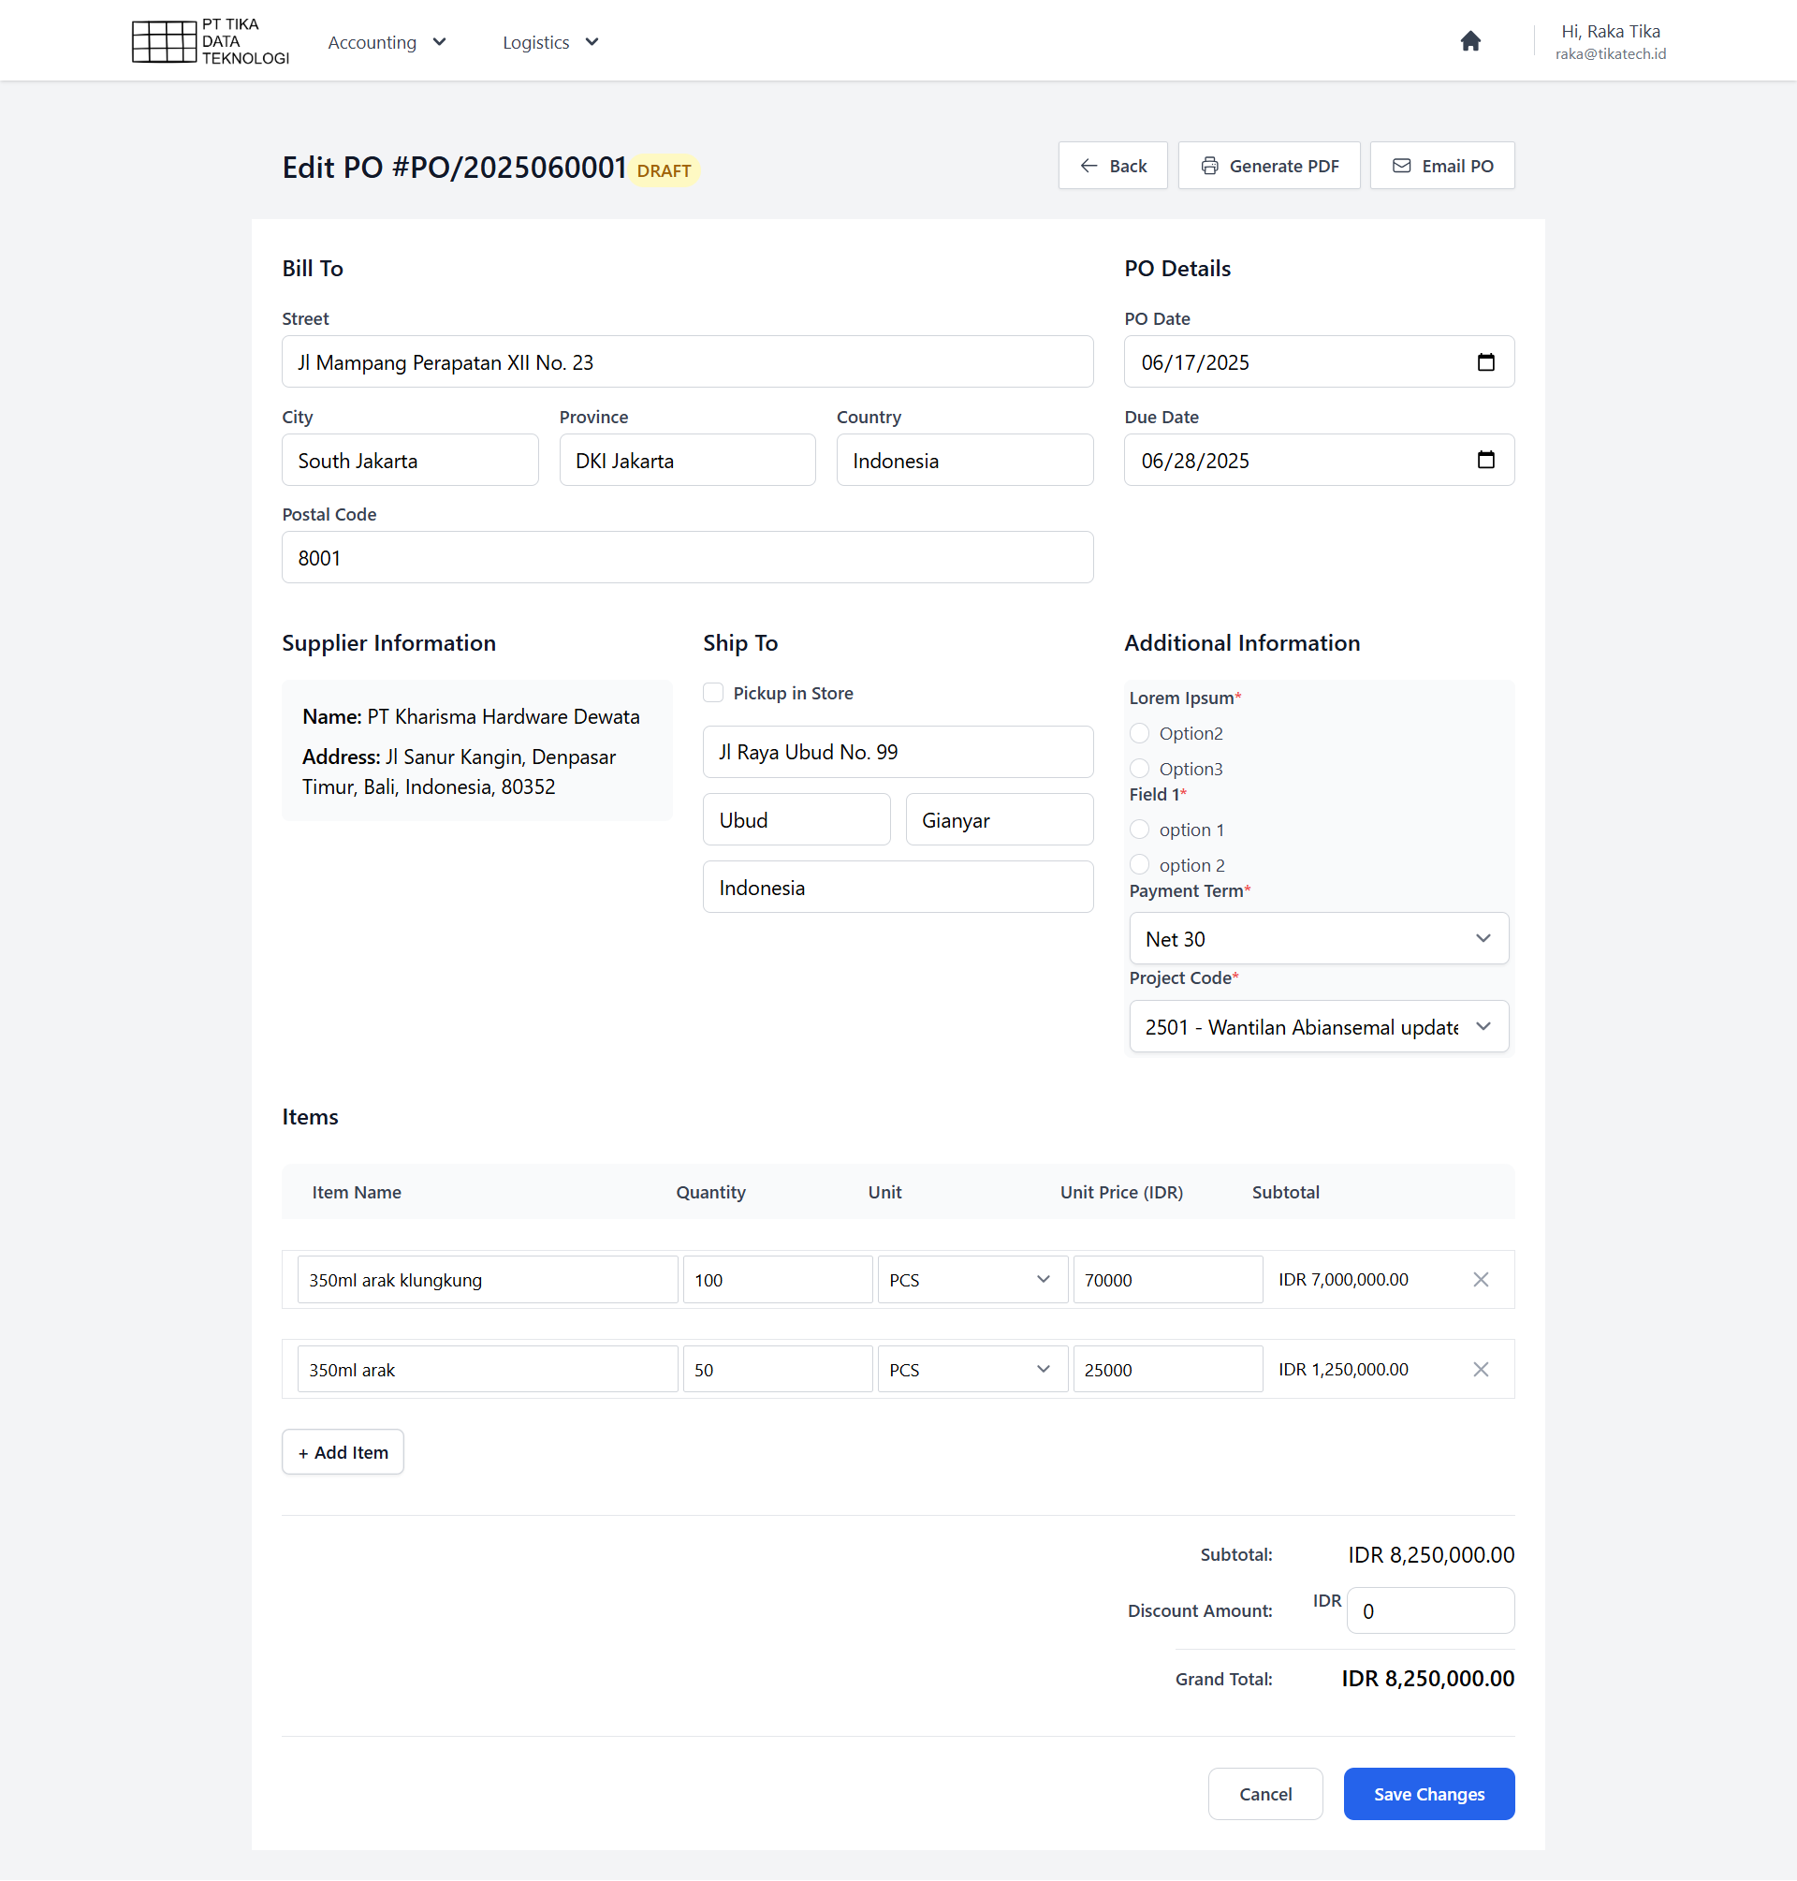The height and width of the screenshot is (1881, 1797).
Task: Expand the Project Code dropdown
Action: [1318, 1027]
